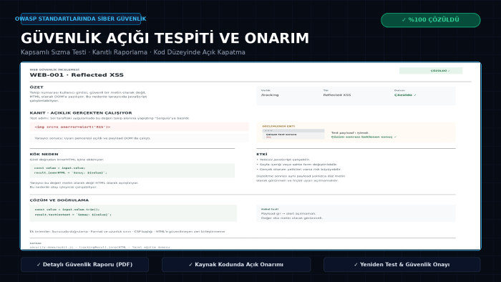Click the 'OWASP STANDARTLARINDA SİBER GÜVENLİK' tag
Viewport: 501px width, 282px height.
coord(80,19)
